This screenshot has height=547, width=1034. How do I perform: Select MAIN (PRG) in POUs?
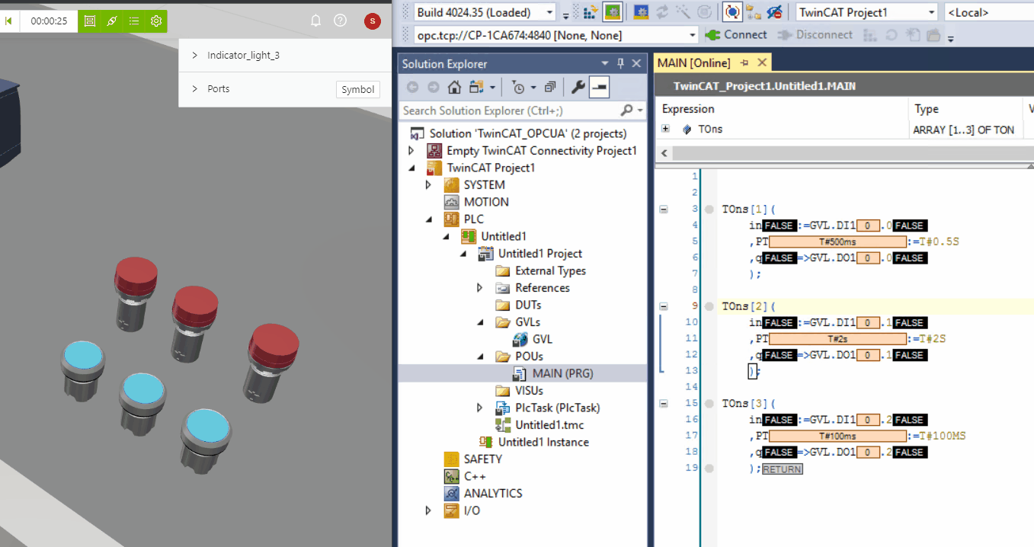coord(562,373)
